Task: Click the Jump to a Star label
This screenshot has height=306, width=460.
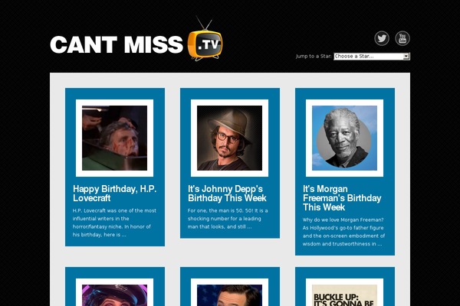Action: (314, 56)
